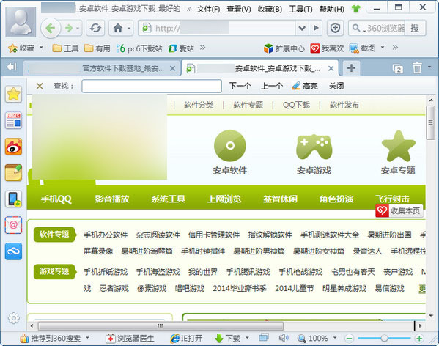
Task: Open the trash closed-tabs icon
Action: [417, 68]
